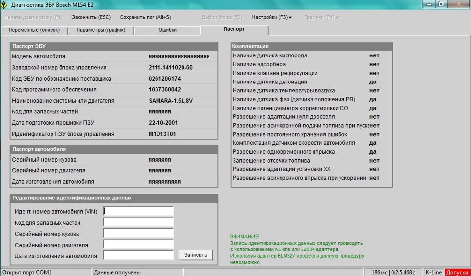471x276 pixels.
Task: Click the Серийный номер кузова input field
Action: pos(138,234)
